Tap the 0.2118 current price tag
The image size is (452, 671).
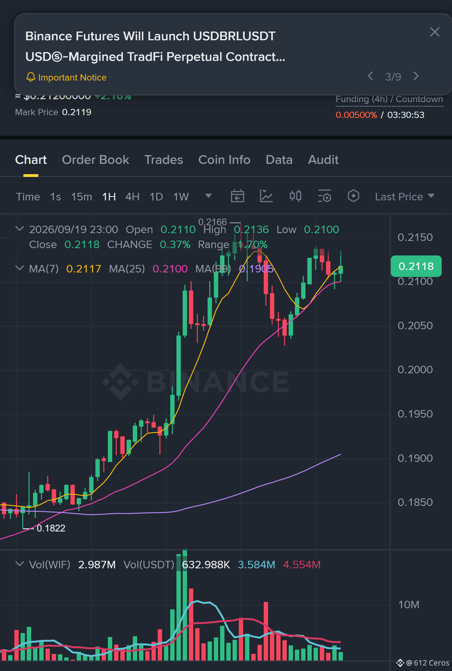[x=416, y=266]
